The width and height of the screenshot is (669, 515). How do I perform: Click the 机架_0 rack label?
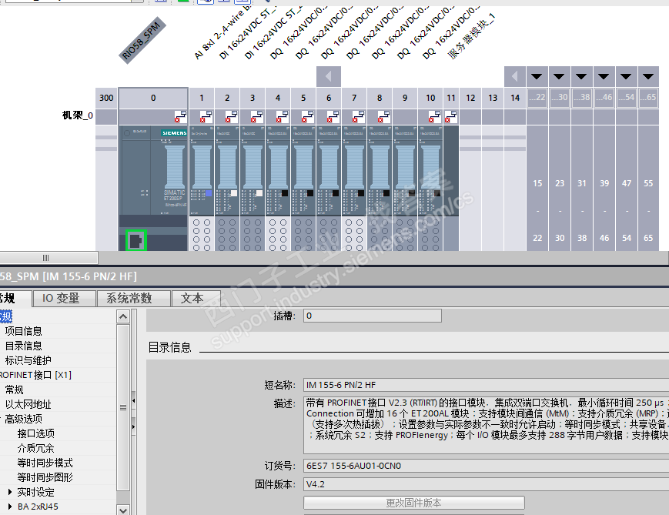[77, 115]
